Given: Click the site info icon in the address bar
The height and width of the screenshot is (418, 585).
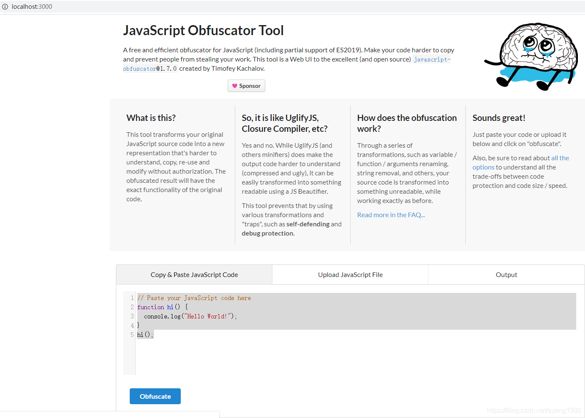Looking at the screenshot, I should point(5,6).
